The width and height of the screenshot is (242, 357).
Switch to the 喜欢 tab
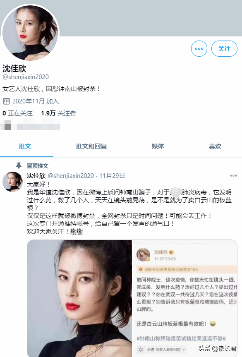click(x=215, y=146)
